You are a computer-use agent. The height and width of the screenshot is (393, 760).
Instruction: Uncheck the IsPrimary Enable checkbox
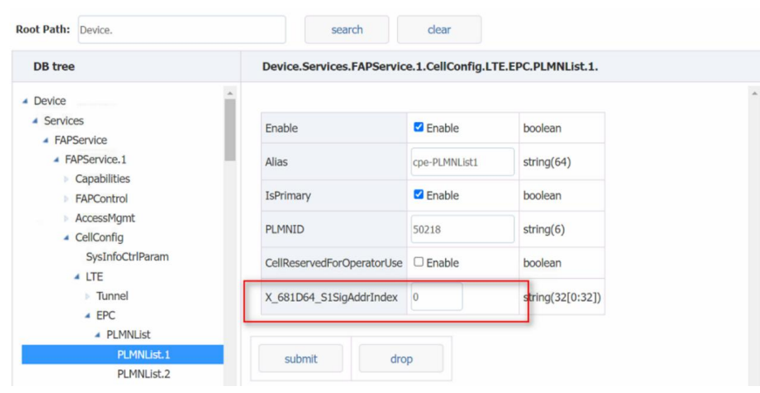[418, 194]
